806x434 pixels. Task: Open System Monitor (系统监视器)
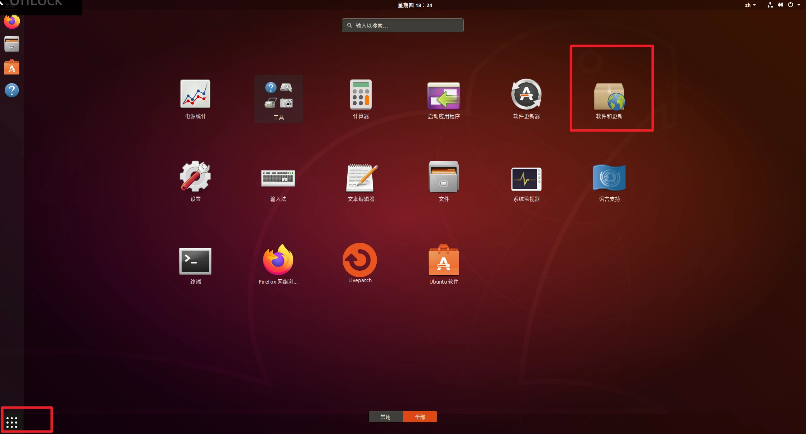526,179
